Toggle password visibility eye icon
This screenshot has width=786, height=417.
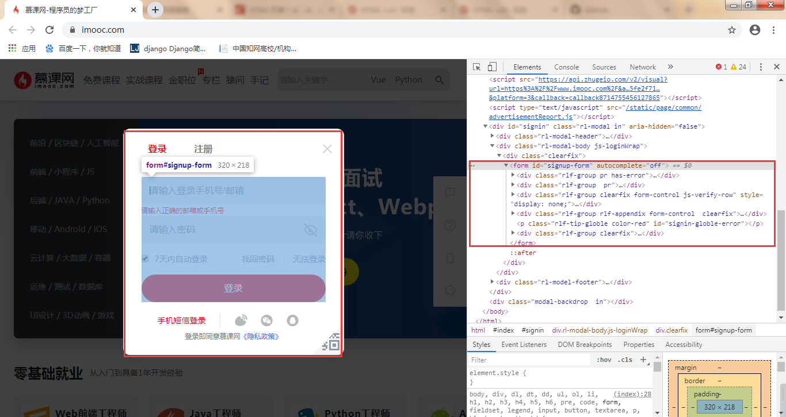[311, 230]
